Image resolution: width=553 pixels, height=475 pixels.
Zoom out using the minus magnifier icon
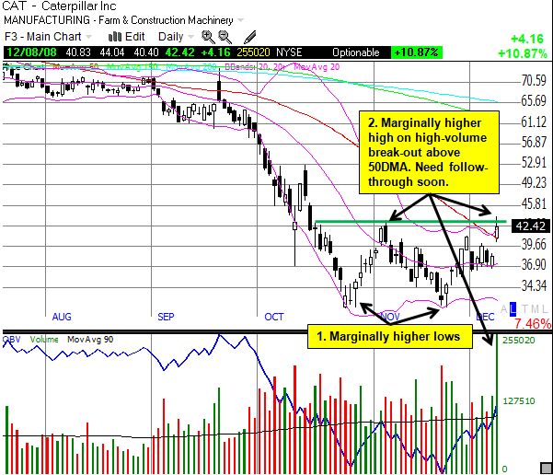tap(225, 37)
